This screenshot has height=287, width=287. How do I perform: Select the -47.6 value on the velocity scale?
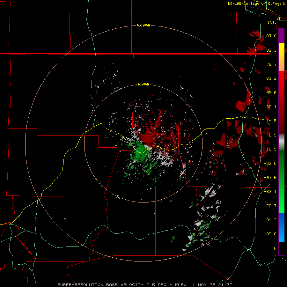pyautogui.click(x=270, y=178)
